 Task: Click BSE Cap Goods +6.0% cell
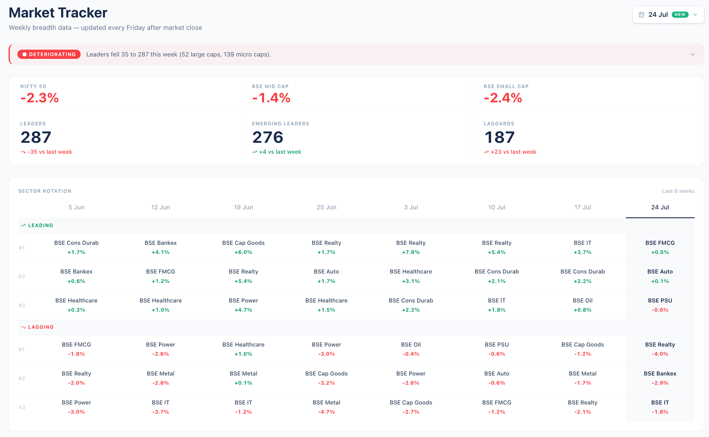tap(243, 247)
